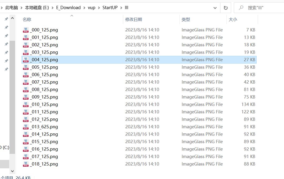This screenshot has height=179, width=284.
Task: Click the 81 KB size cell
Action: pyautogui.click(x=249, y=90)
